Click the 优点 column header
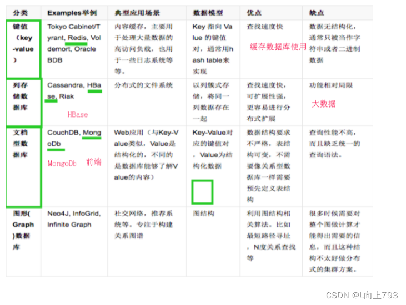The width and height of the screenshot is (406, 305). pos(271,13)
